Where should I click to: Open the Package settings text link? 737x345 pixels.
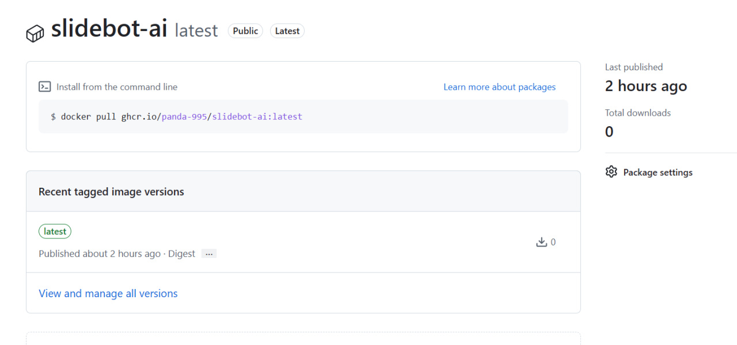click(658, 172)
